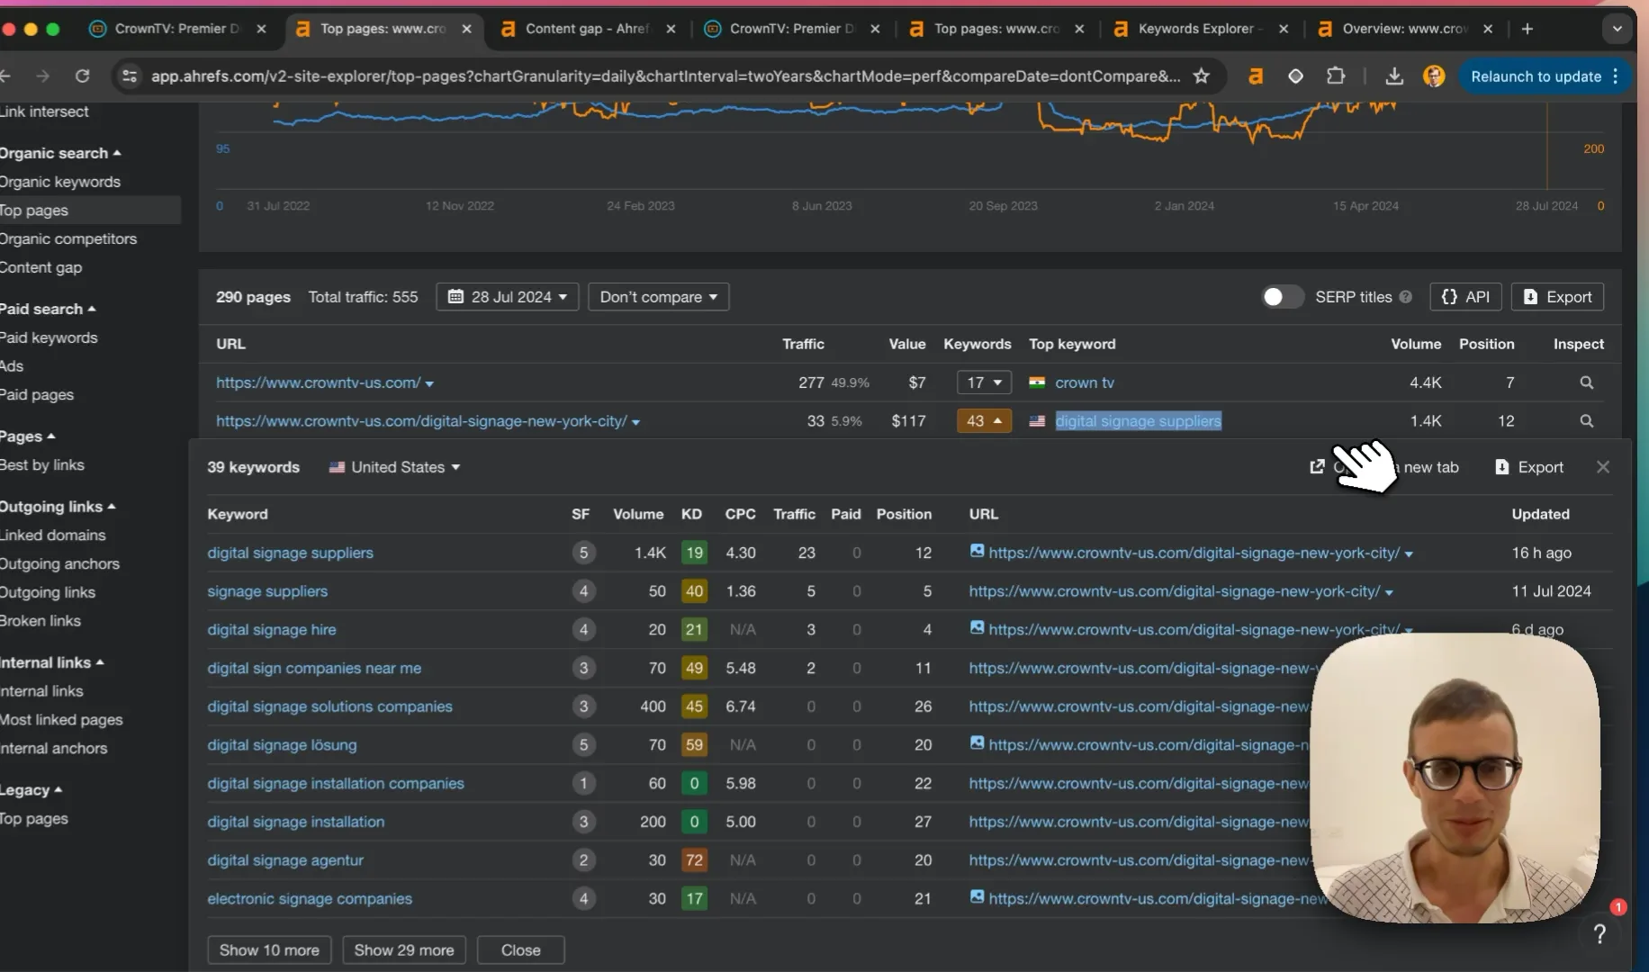The height and width of the screenshot is (972, 1649).
Task: Open the Chrome profile avatar
Action: tap(1434, 76)
